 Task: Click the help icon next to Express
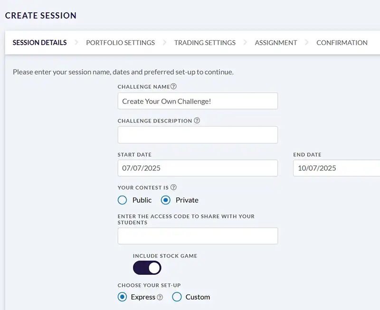click(x=160, y=297)
